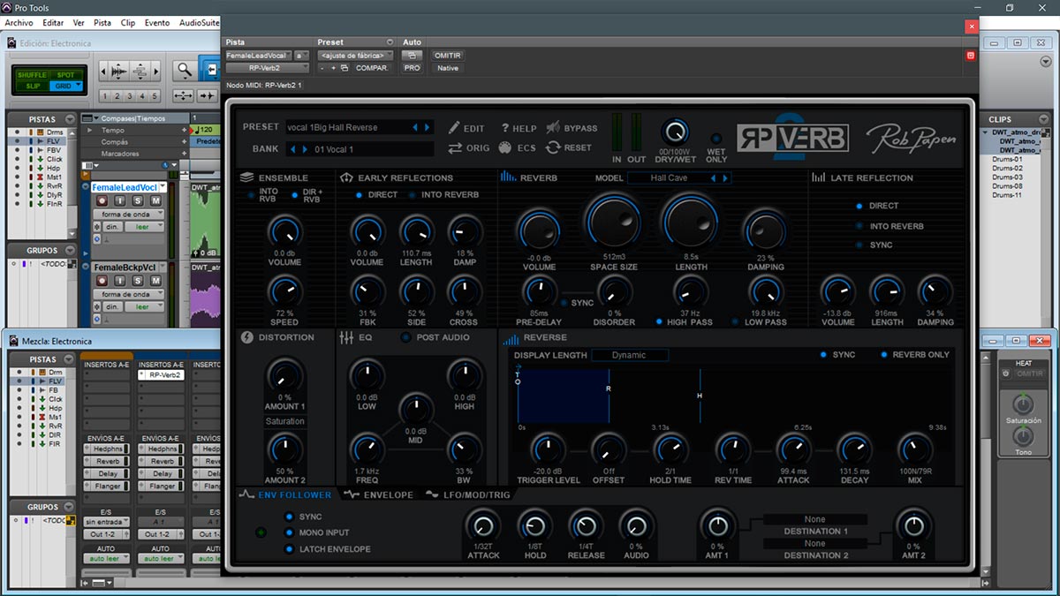This screenshot has height=596, width=1060.
Task: Toggle REVERB ONLY in Reverse section
Action: [x=884, y=355]
